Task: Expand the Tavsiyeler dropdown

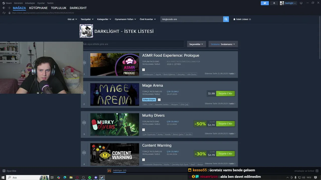Action: pyautogui.click(x=87, y=19)
